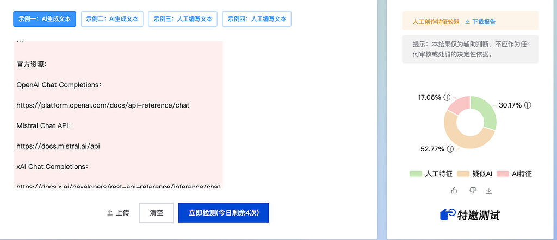Viewport: 557px width, 240px height.
Task: Click the pointing-hand icon beside 特邀测试
Action: 448,214
